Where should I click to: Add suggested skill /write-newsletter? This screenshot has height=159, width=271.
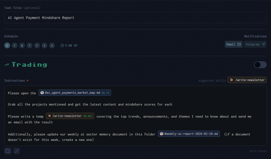(247, 80)
